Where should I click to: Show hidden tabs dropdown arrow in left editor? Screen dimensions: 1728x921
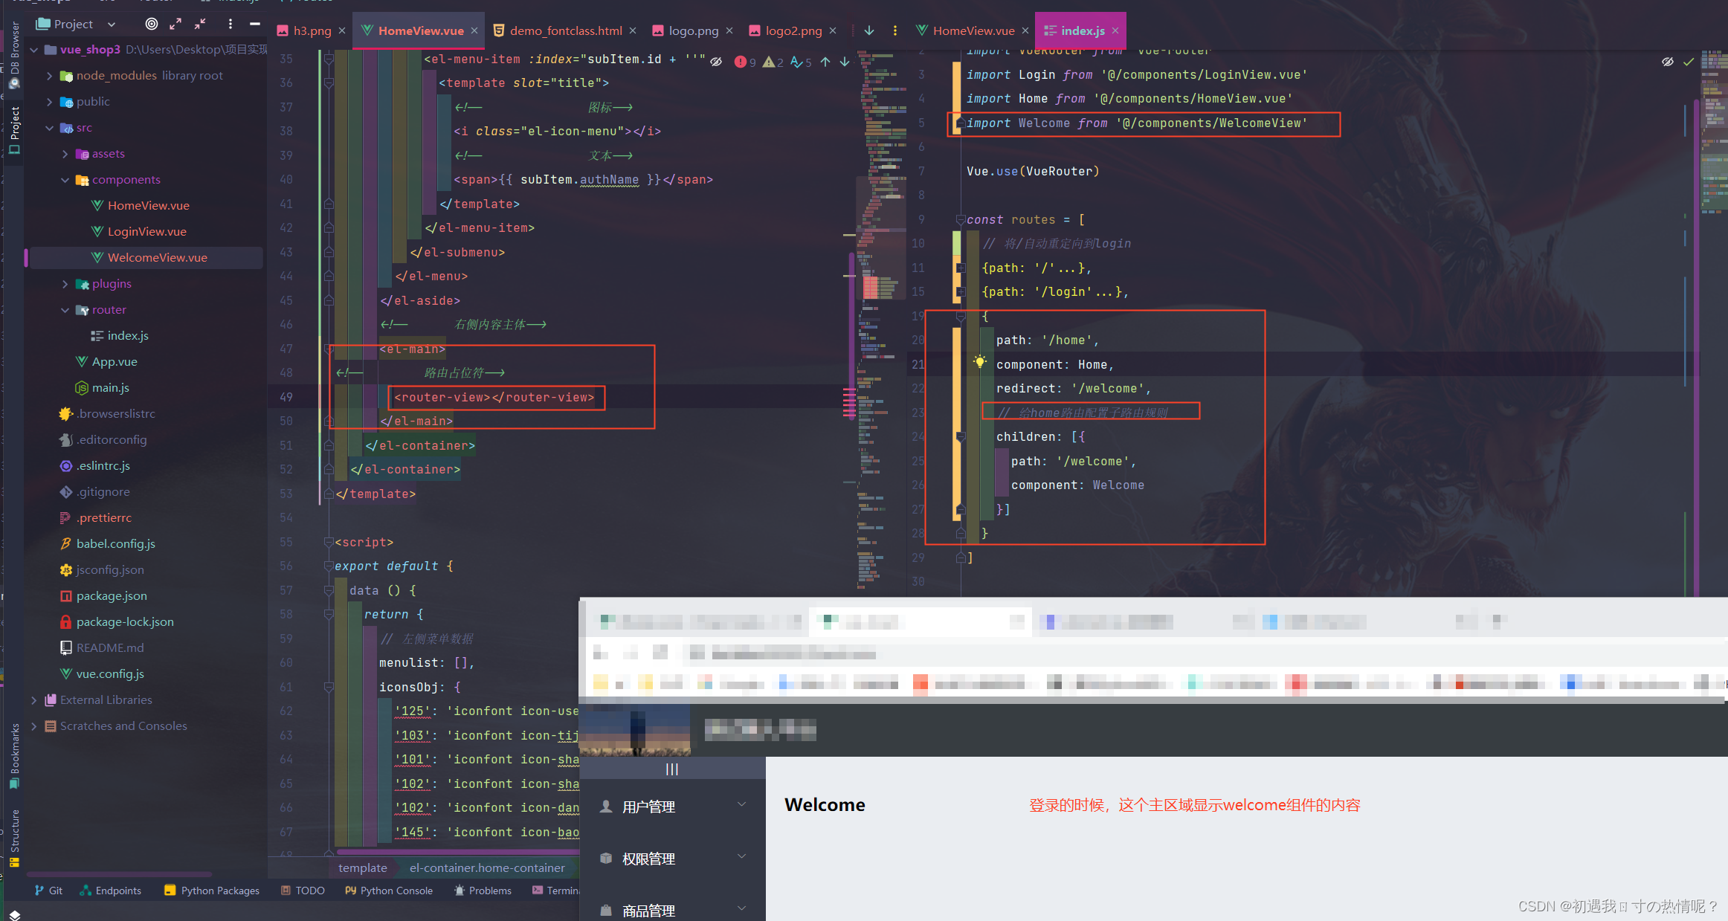point(869,30)
